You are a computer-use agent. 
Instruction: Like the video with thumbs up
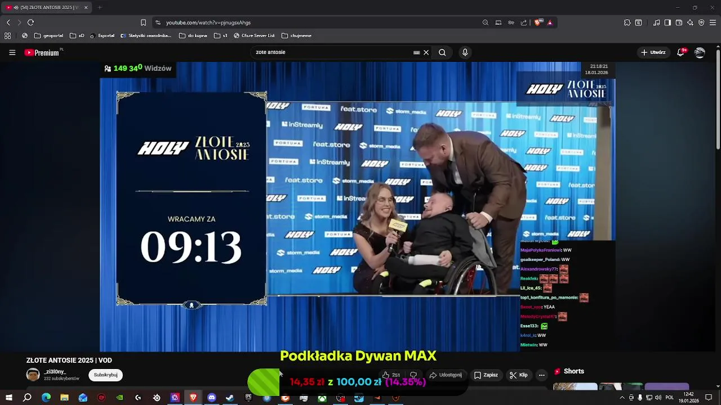(x=391, y=375)
